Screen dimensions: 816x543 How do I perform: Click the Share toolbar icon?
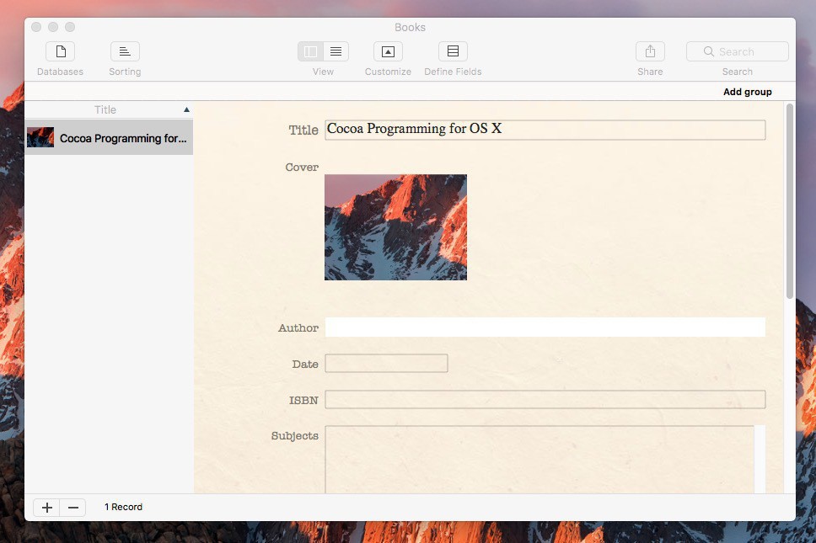click(650, 51)
